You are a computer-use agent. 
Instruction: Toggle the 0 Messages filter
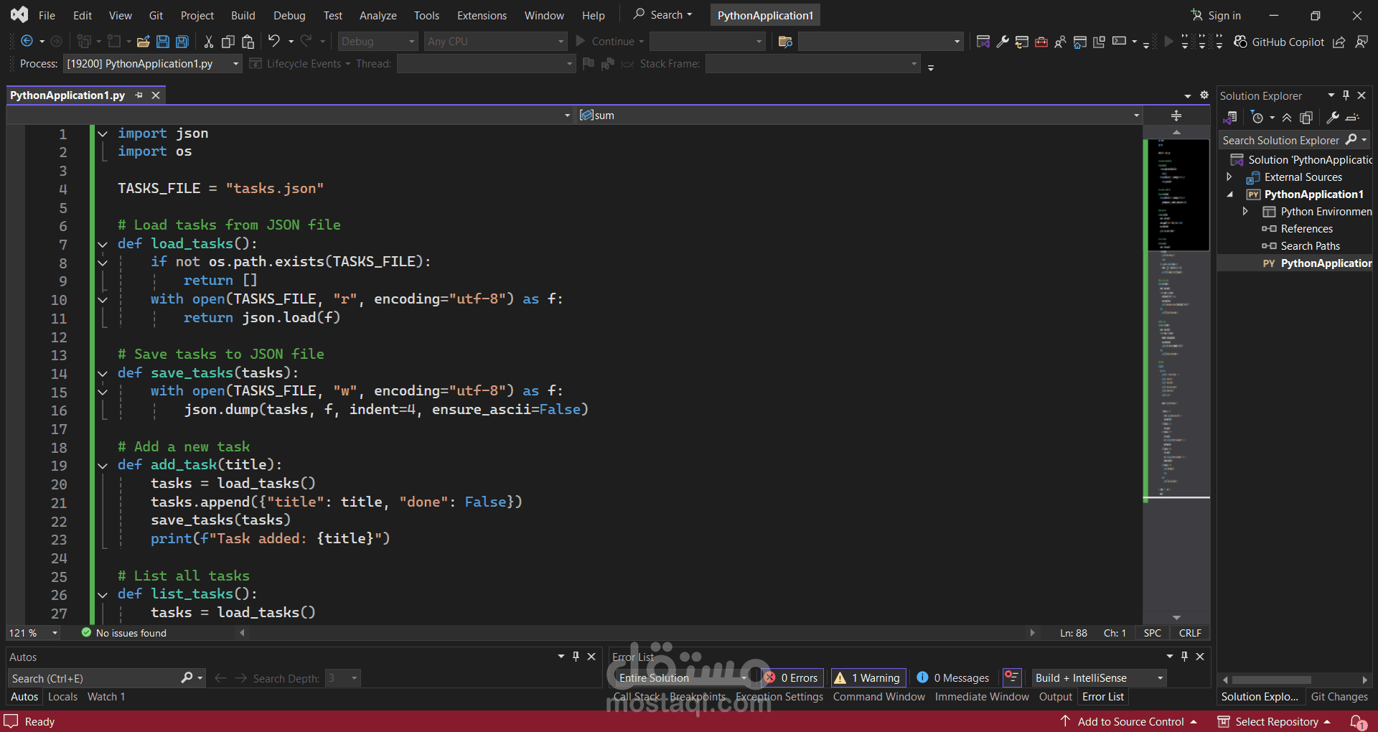pos(953,678)
